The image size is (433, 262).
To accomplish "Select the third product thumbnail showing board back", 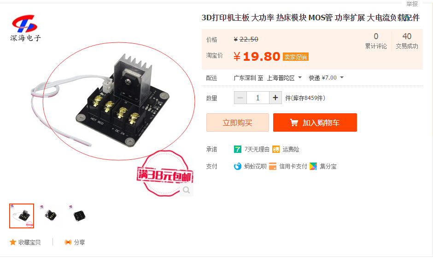I will [x=79, y=215].
